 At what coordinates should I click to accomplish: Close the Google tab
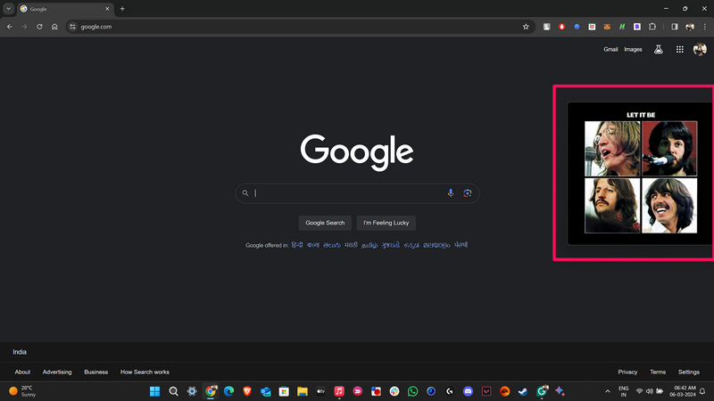point(107,9)
